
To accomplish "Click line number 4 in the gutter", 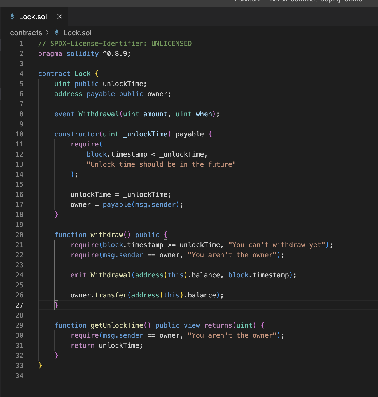I will [21, 74].
